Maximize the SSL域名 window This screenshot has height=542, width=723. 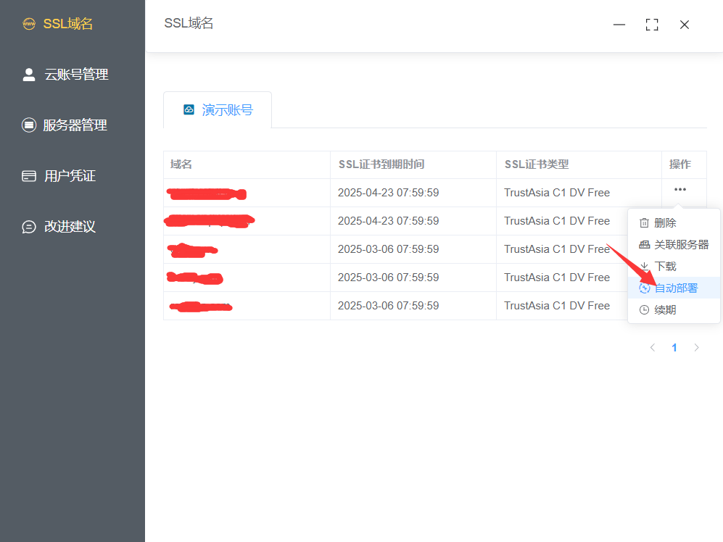coord(652,25)
